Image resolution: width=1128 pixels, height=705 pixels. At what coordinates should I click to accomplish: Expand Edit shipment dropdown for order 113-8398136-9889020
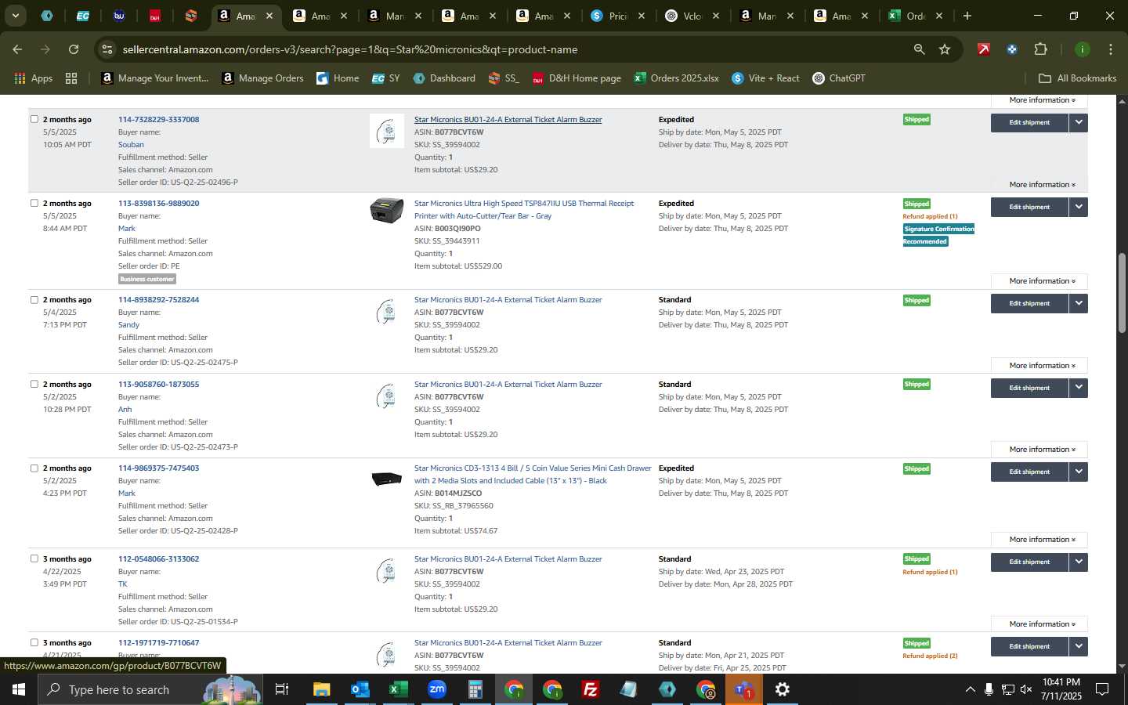pyautogui.click(x=1079, y=207)
